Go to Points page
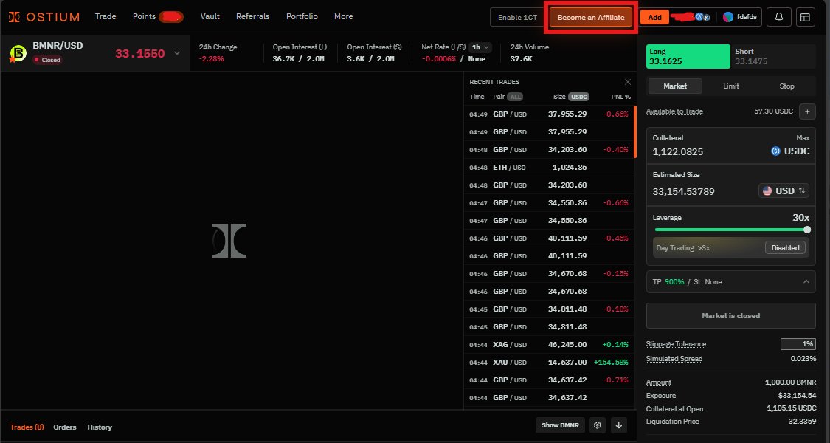 click(144, 16)
